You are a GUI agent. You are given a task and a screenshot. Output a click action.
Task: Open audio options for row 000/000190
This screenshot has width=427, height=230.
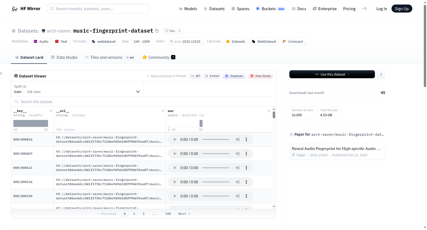pos(246,196)
